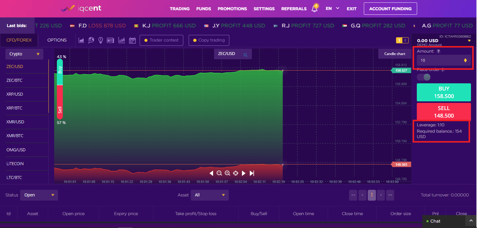
Task: Select OMG/USD in asset list
Action: tap(27, 150)
